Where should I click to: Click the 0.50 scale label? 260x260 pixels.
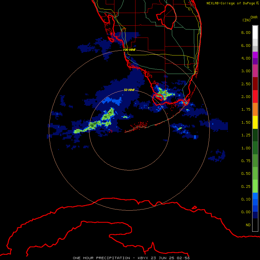246,174
